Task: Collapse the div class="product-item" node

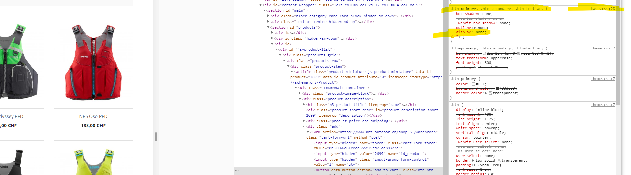Action: tap(288, 66)
